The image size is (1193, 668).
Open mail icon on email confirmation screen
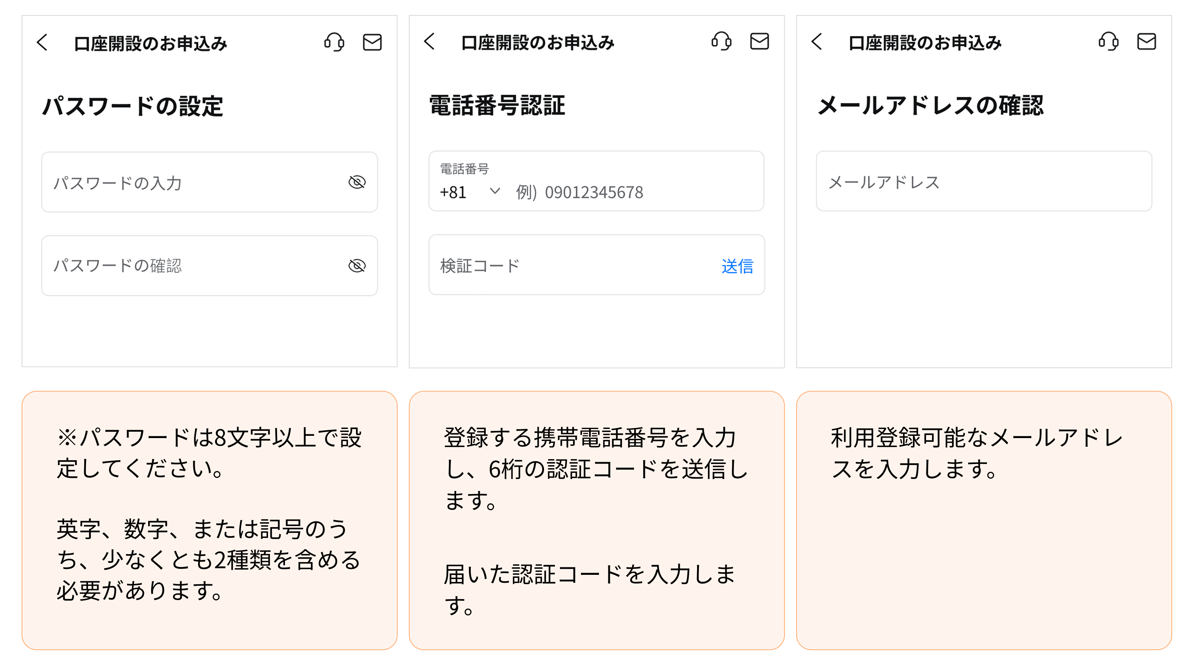1146,42
